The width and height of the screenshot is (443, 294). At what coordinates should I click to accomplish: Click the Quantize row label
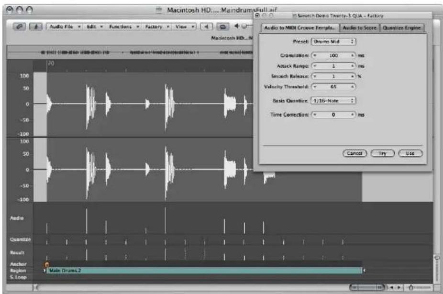point(20,240)
